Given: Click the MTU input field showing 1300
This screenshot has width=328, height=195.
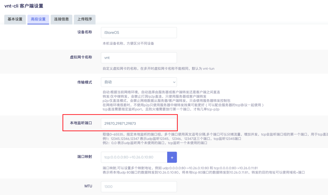Looking at the screenshot, I should click(x=139, y=187).
